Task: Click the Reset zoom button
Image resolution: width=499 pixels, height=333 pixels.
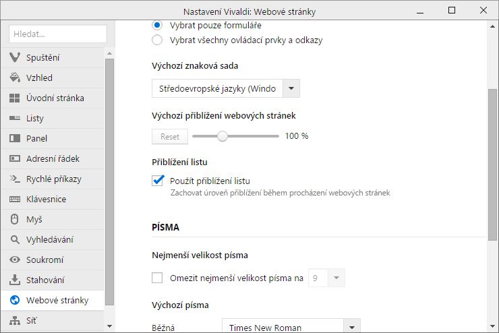Action: [170, 136]
